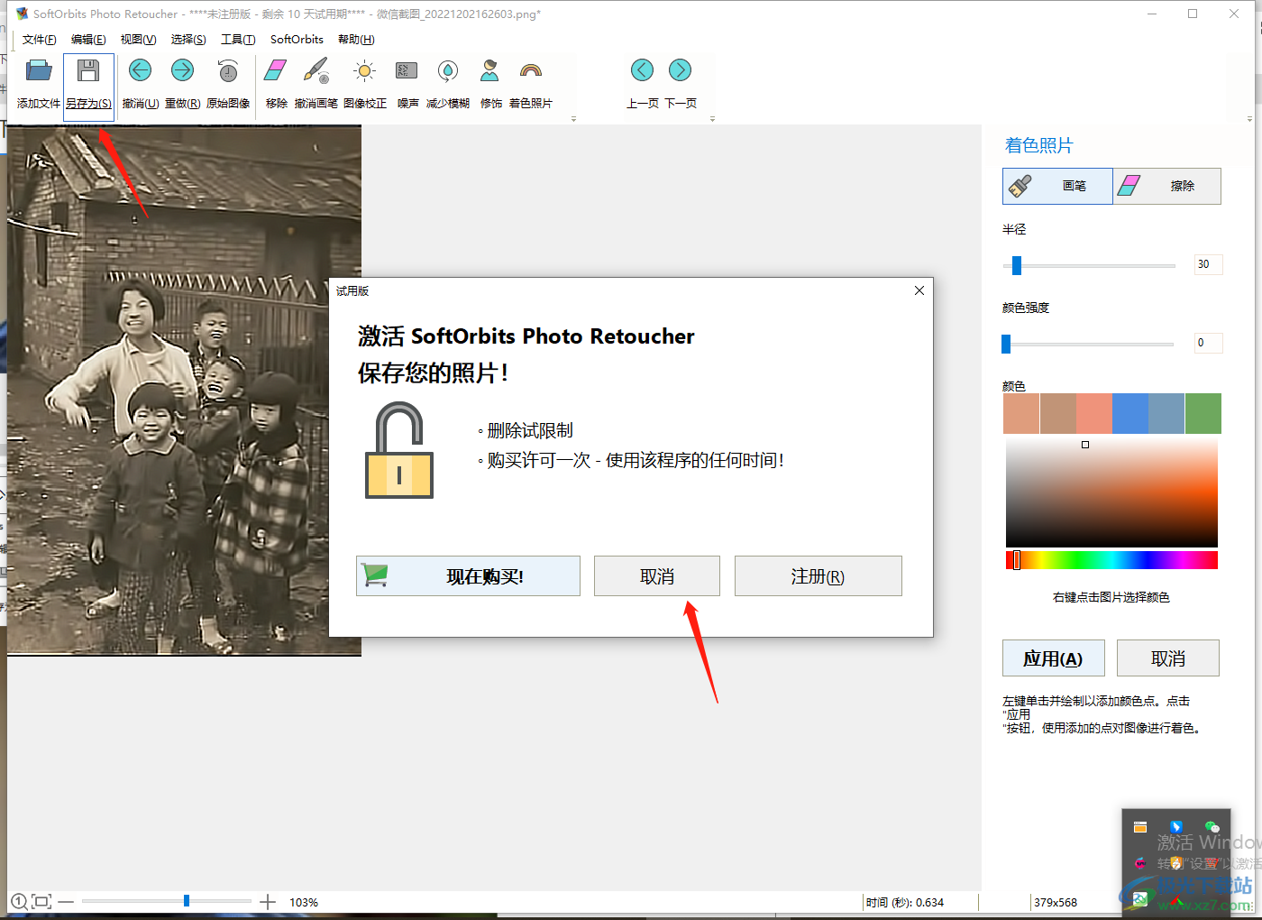The width and height of the screenshot is (1262, 920).
Task: Open the Noise tool icon
Action: (407, 70)
